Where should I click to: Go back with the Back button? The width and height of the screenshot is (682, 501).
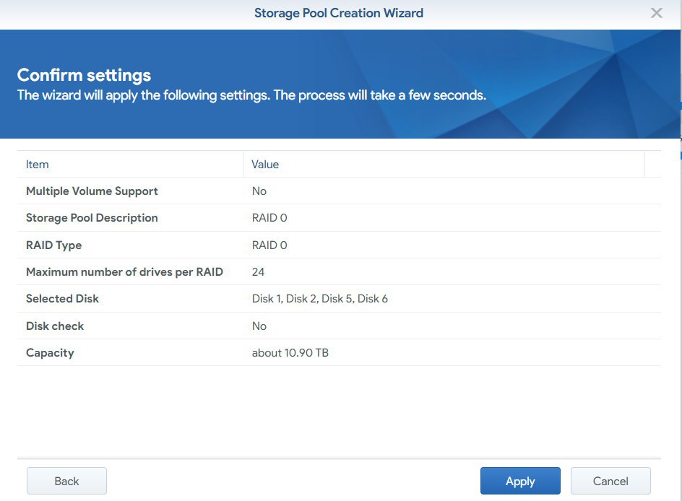point(66,481)
